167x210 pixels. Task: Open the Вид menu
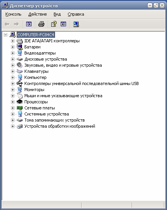(x=57, y=14)
